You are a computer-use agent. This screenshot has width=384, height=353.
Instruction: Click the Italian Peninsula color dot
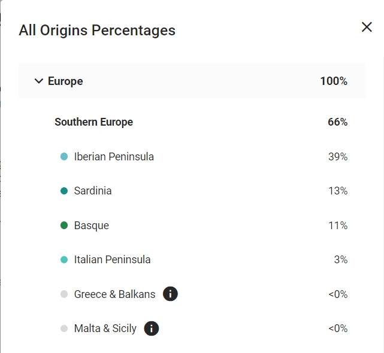tap(64, 260)
